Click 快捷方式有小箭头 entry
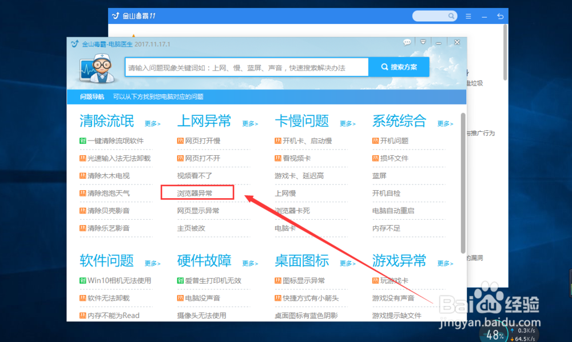This screenshot has height=342, width=572. [x=307, y=298]
